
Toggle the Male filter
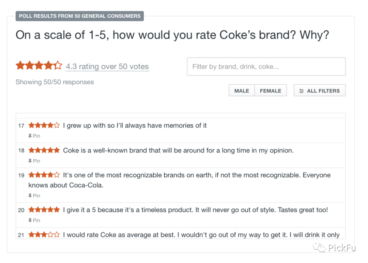point(242,91)
